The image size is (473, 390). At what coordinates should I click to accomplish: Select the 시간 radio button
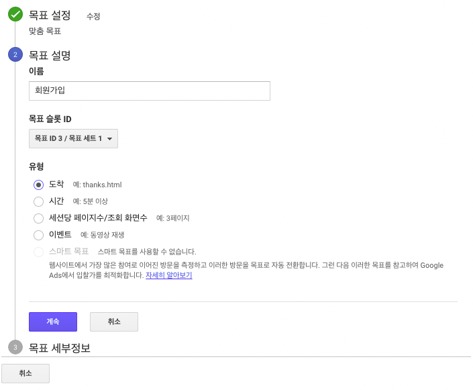[39, 201]
